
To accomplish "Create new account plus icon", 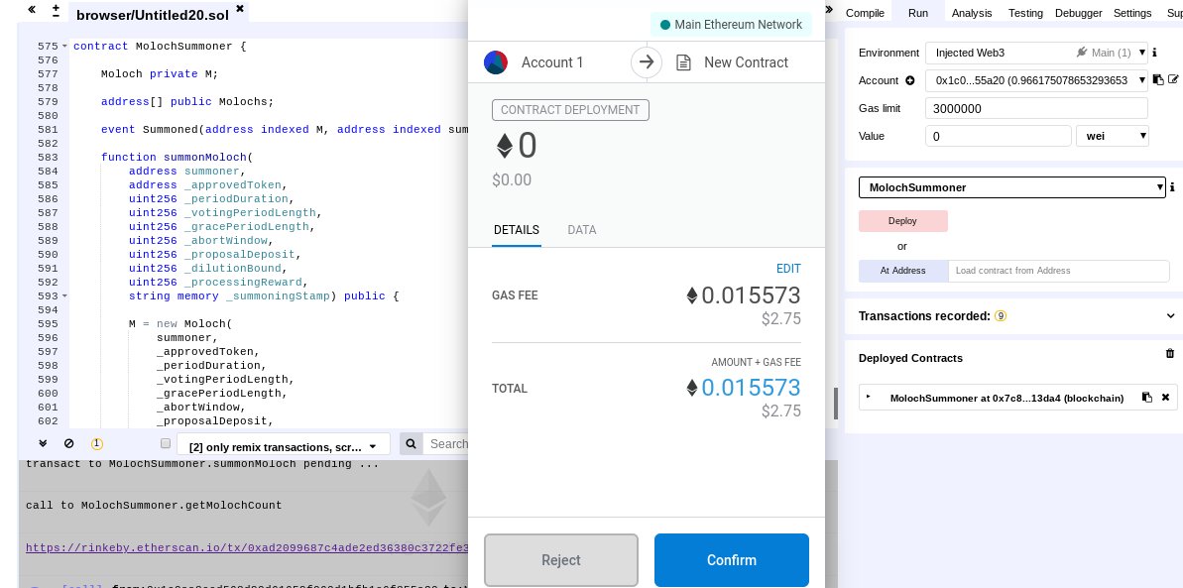I will pos(910,80).
